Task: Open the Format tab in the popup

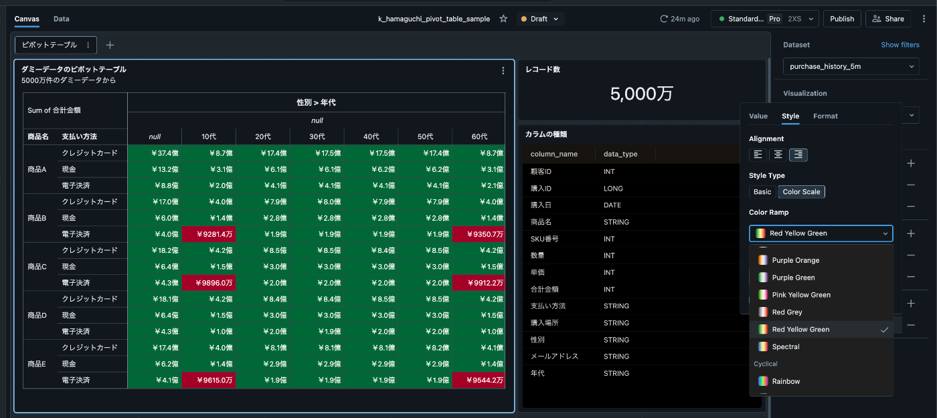Action: pos(825,116)
